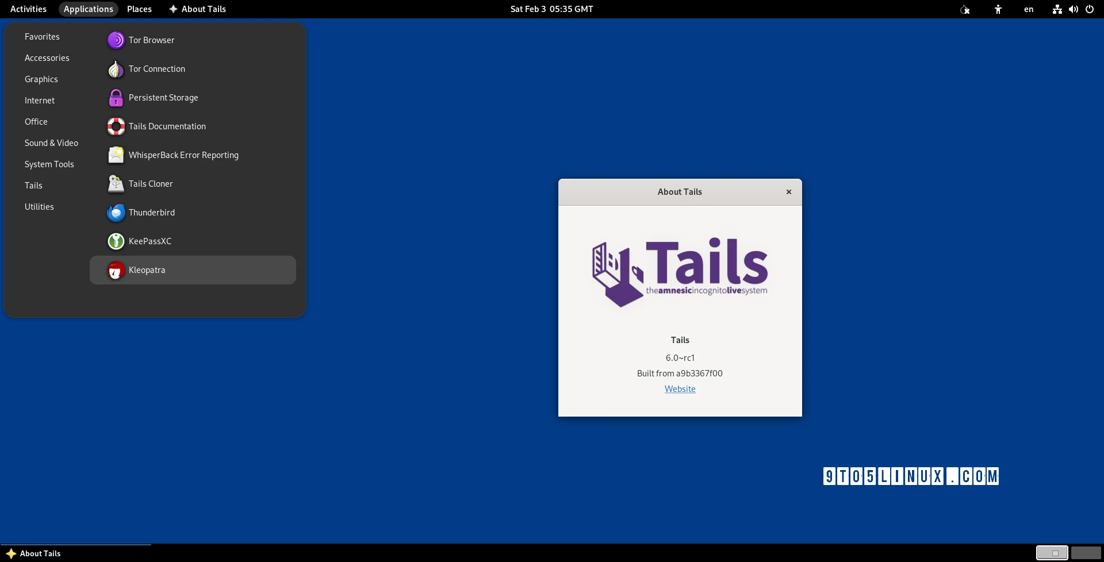Viewport: 1104px width, 562px height.
Task: Select the Accessories category
Action: 47,58
